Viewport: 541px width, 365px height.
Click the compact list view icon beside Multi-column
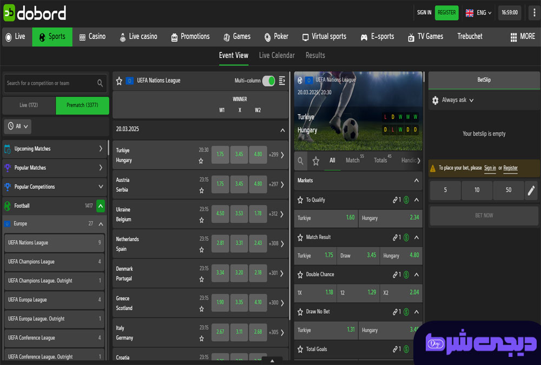(x=282, y=81)
